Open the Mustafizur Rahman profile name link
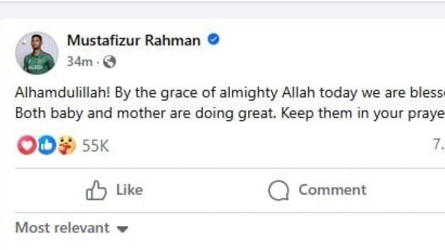The image size is (445, 250). pyautogui.click(x=134, y=40)
